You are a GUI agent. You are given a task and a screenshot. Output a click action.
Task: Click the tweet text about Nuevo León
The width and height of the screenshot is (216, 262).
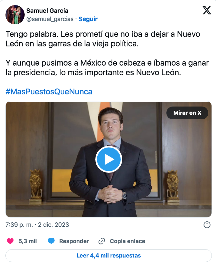(x=107, y=53)
